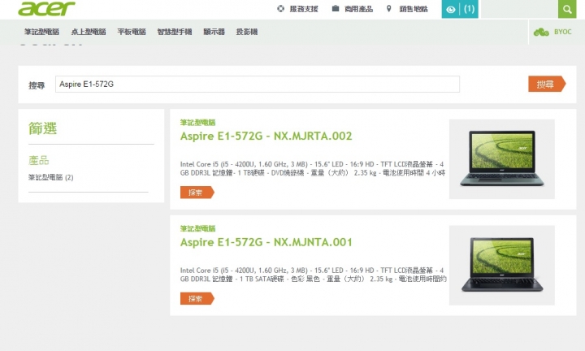
Task: Click the Acer logo
Action: click(x=46, y=9)
